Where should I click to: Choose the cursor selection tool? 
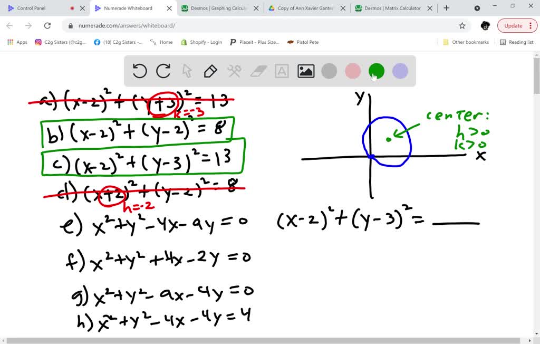[x=187, y=71]
